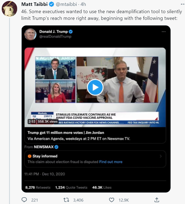Expand the Stay informed chevron arrow
185x204 pixels.
pos(160,156)
